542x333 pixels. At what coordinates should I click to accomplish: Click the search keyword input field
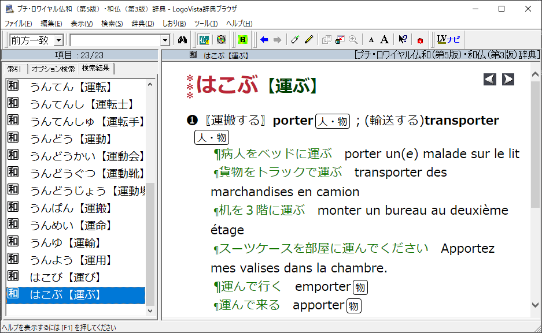pos(115,40)
